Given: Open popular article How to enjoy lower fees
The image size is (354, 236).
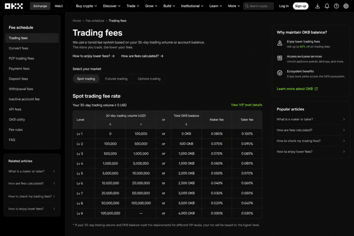Looking at the screenshot, I should [x=311, y=152].
